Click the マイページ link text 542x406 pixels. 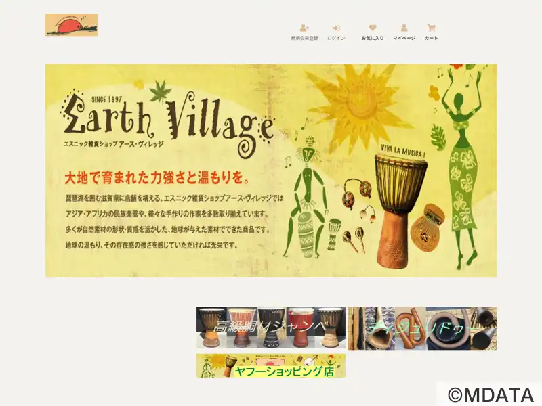[x=404, y=38]
